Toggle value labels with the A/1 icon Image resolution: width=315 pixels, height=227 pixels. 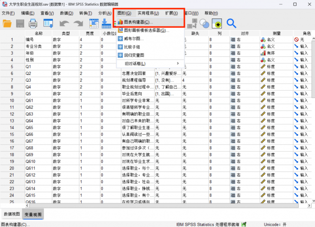(x=192, y=24)
